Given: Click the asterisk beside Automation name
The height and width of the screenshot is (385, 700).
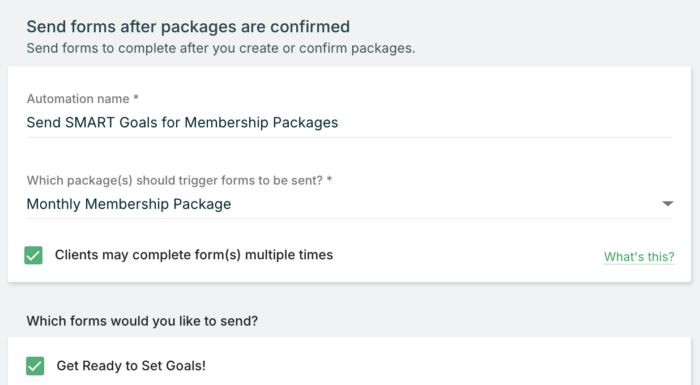Looking at the screenshot, I should click(x=136, y=99).
